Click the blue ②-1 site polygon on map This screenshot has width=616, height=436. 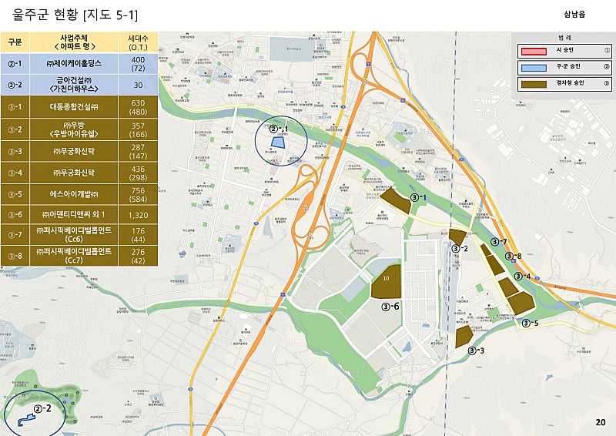(x=279, y=142)
